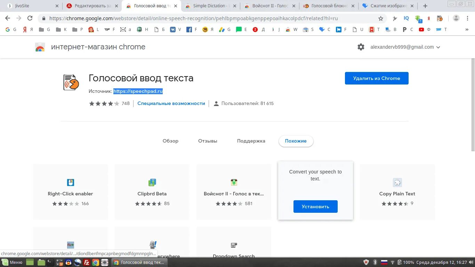
Task: Open the Dropdown Search extension icon
Action: (x=234, y=245)
